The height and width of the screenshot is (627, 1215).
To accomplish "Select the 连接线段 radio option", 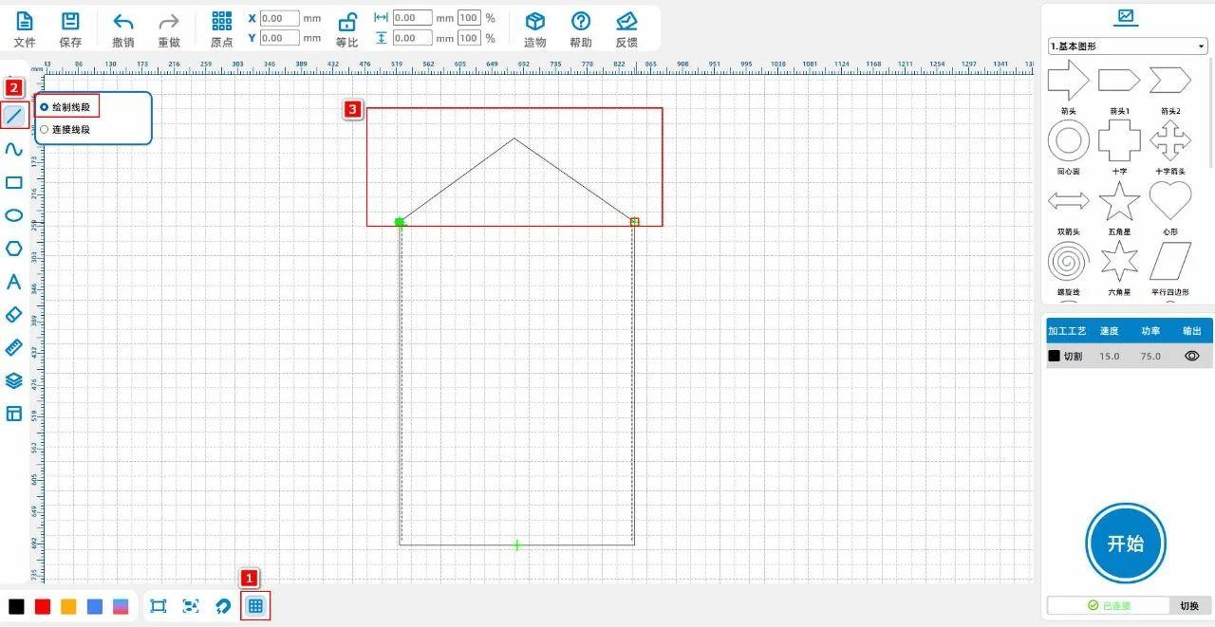I will point(45,129).
